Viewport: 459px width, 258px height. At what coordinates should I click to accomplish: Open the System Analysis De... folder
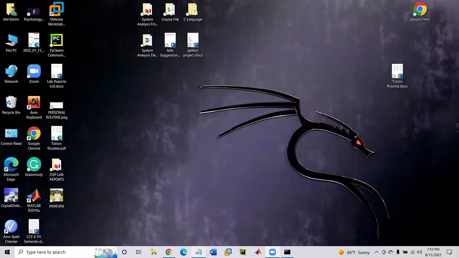pos(147,46)
